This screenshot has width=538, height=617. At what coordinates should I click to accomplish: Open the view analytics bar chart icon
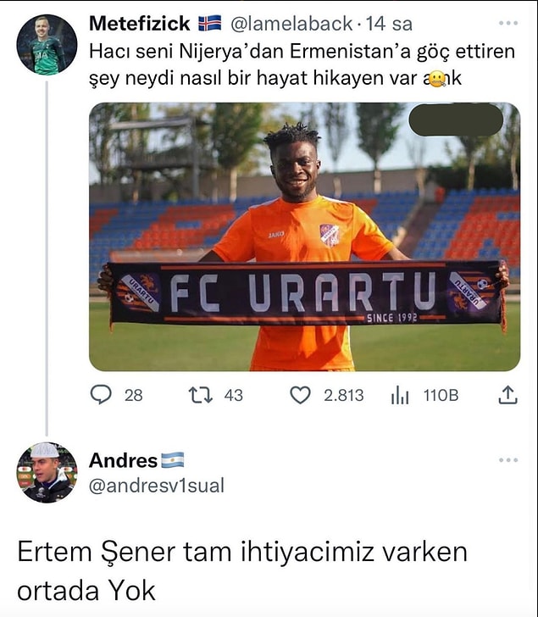(x=400, y=396)
